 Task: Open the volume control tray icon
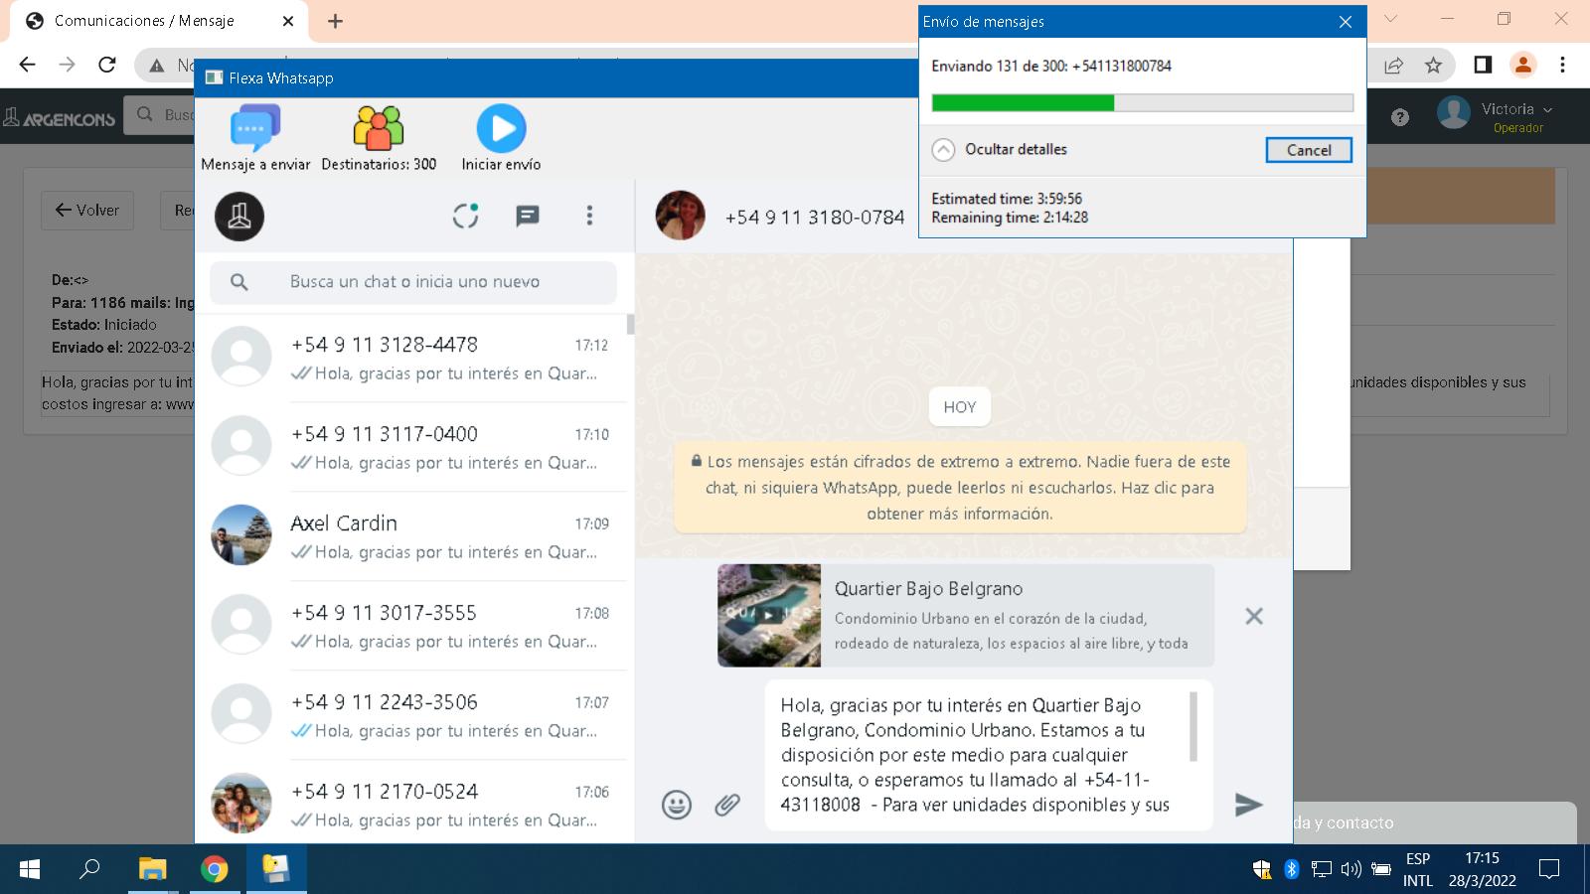coord(1351,869)
